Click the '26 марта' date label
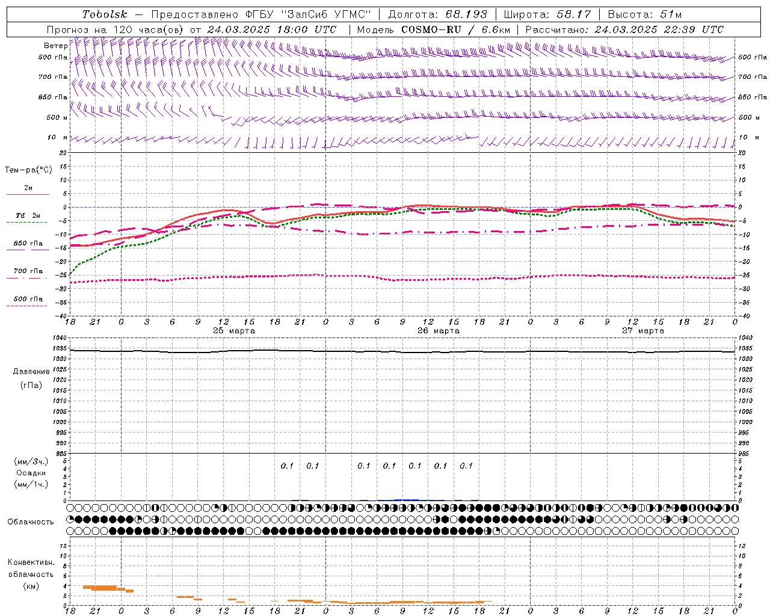This screenshot has height=616, width=770. [439, 331]
